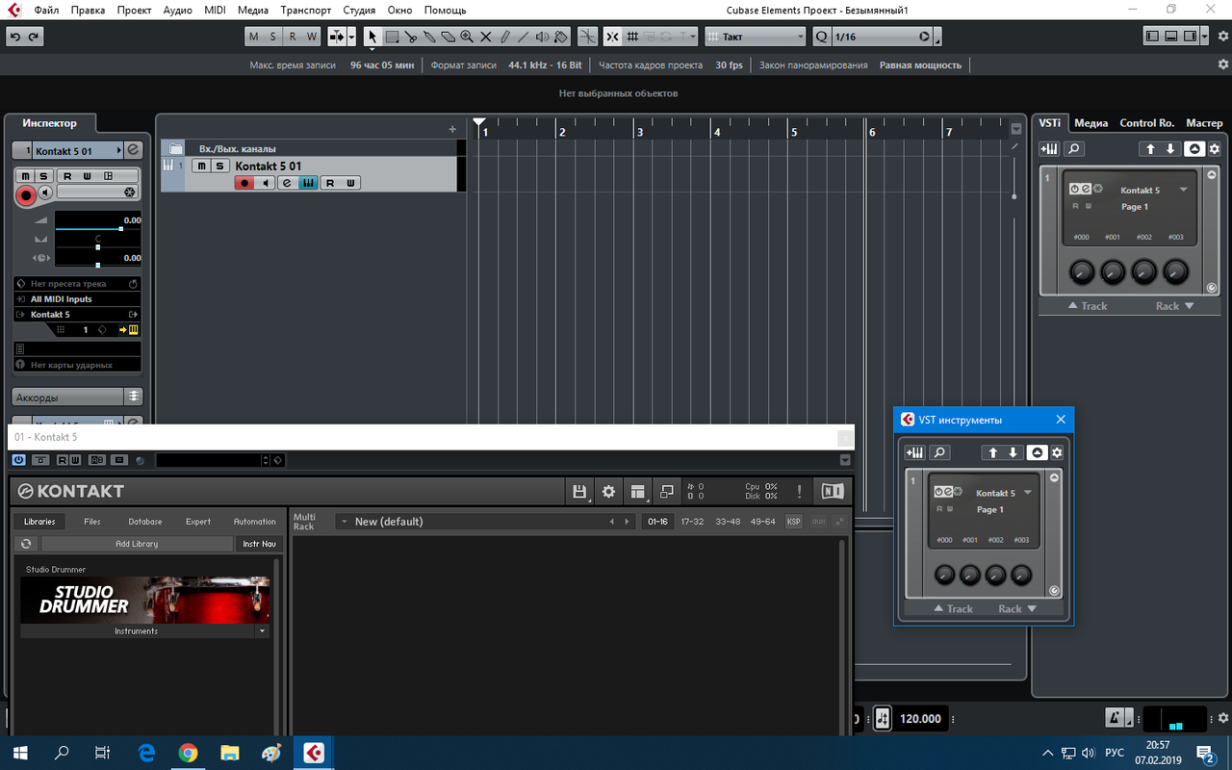The width and height of the screenshot is (1232, 770).
Task: Mute Kontakt 5 01 track in track list
Action: pos(200,166)
